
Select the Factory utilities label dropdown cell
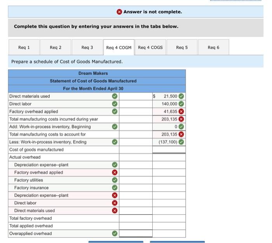pos(64,180)
